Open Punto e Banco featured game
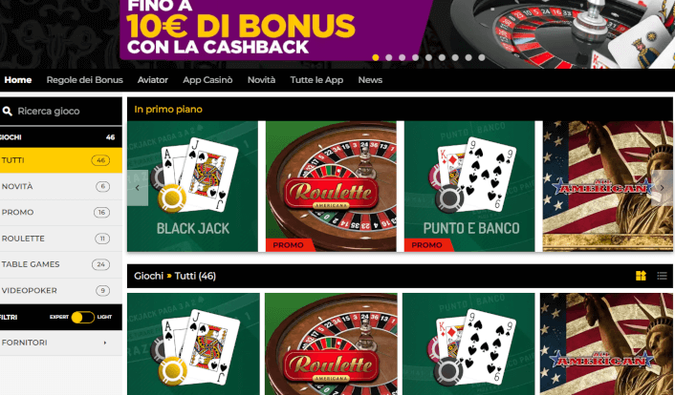This screenshot has width=675, height=395. pos(469,186)
